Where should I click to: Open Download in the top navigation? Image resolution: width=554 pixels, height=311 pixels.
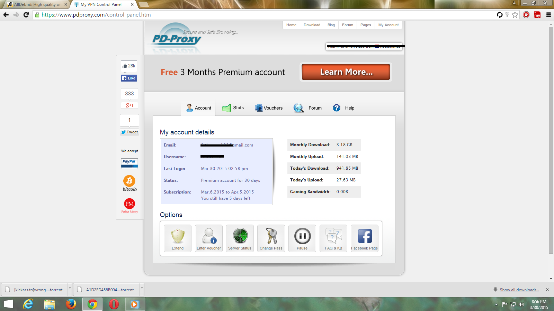point(312,25)
